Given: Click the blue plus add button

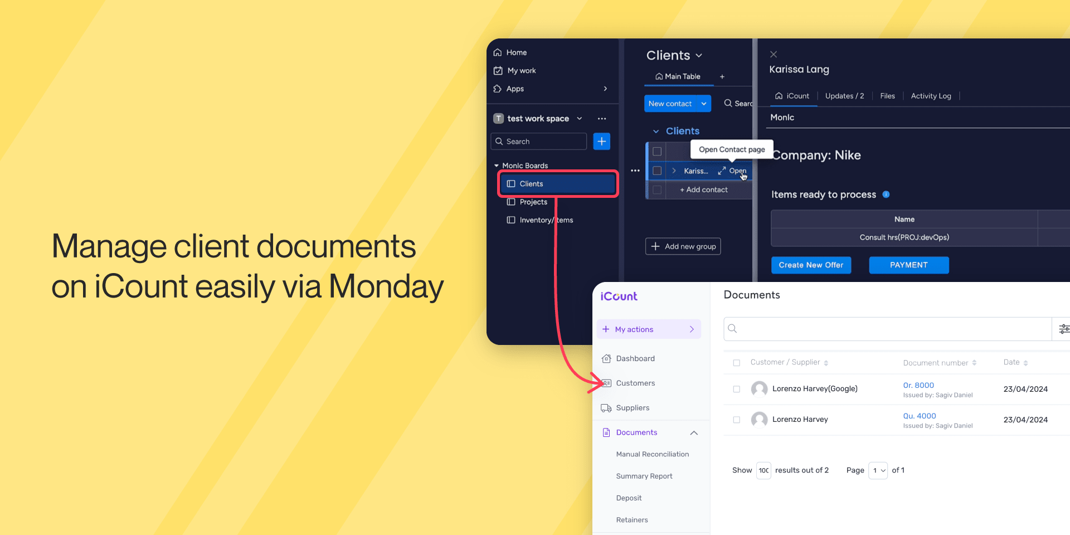Looking at the screenshot, I should [x=602, y=142].
